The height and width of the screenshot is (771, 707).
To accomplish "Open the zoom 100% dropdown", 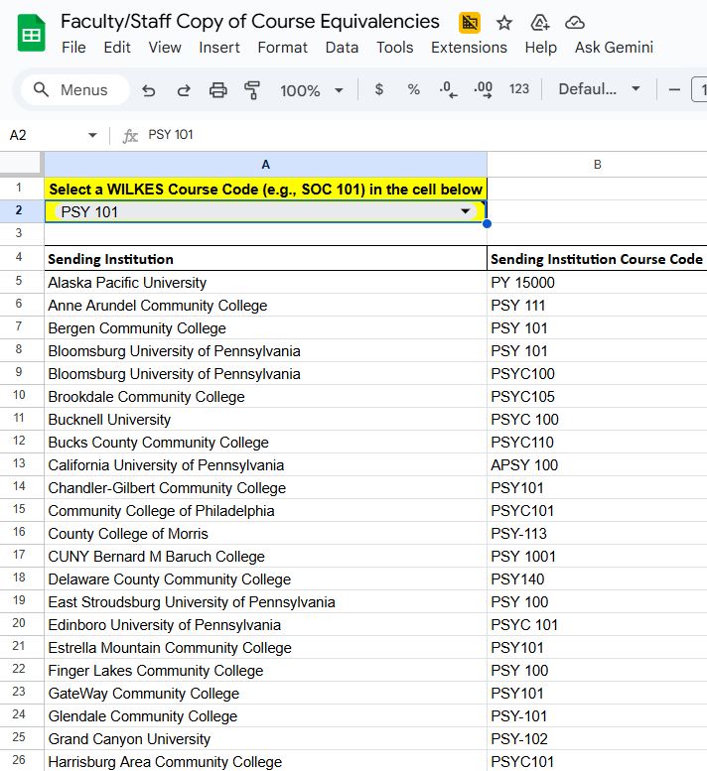I will 311,90.
